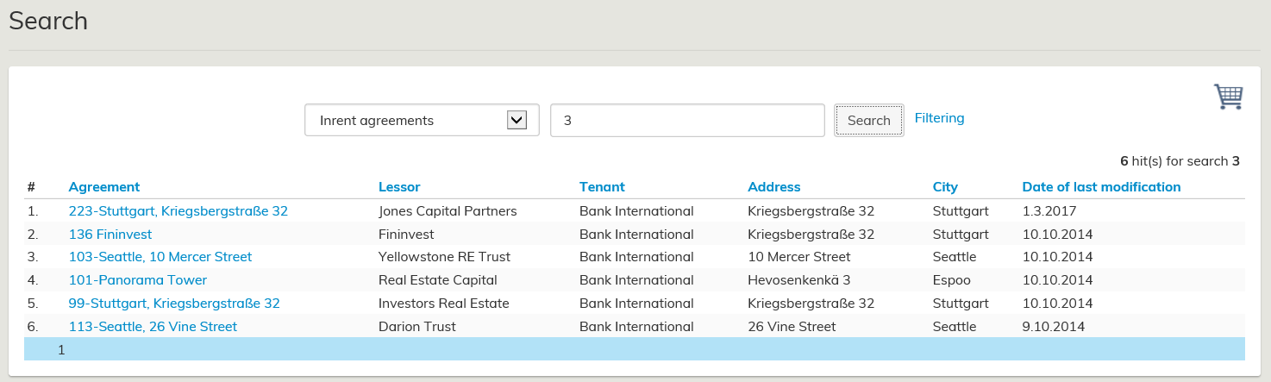
Task: Click into the search text field
Action: [687, 121]
